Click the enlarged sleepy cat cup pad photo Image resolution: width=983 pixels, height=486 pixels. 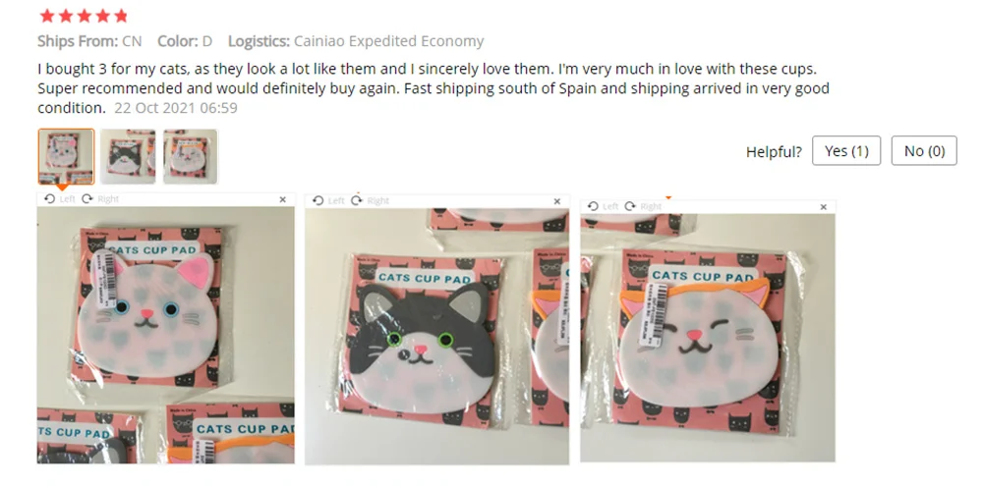pyautogui.click(x=708, y=338)
